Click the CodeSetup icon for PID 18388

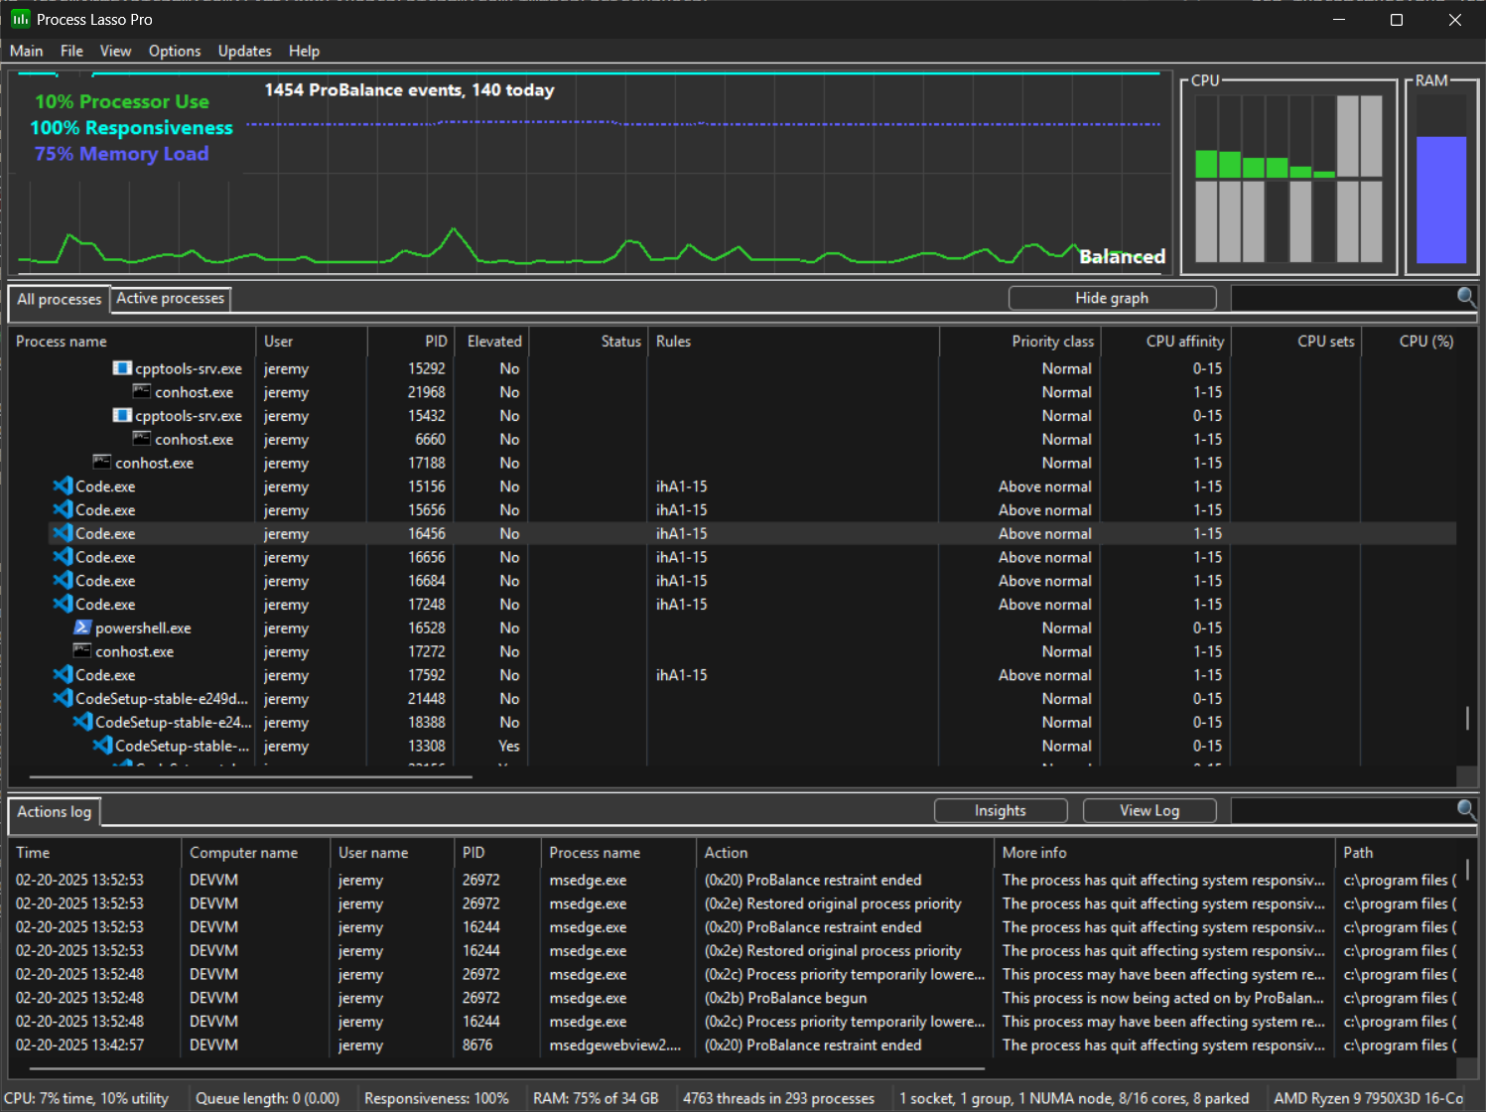pos(82,722)
